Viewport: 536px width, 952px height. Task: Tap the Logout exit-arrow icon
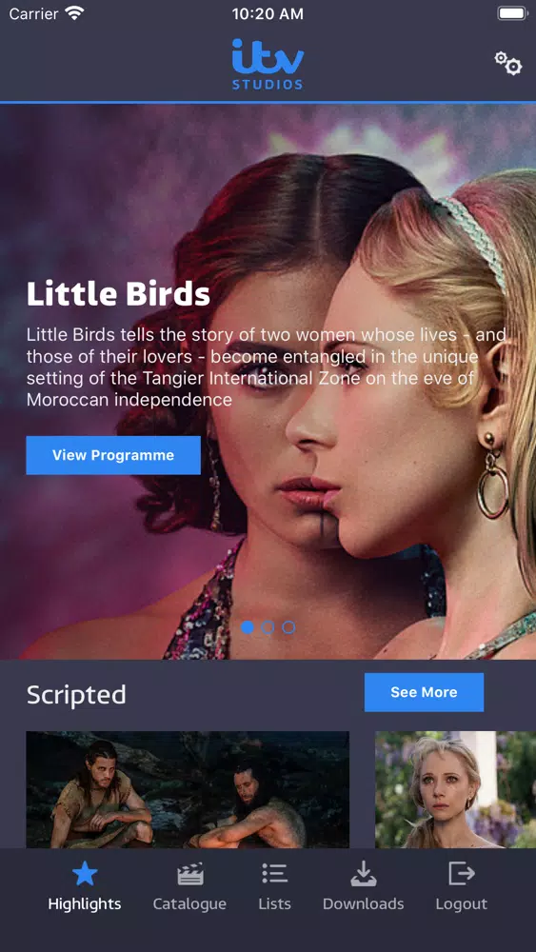462,874
